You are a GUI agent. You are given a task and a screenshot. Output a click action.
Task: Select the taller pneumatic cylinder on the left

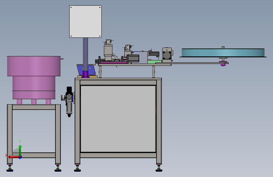[108, 50]
